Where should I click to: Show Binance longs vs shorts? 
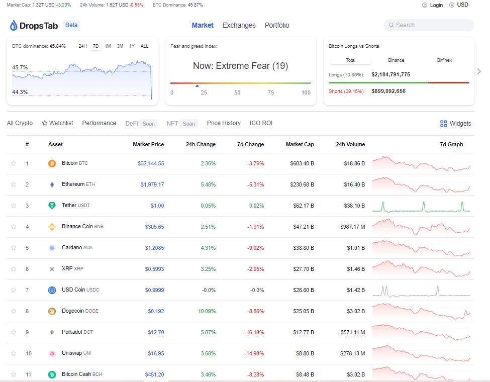(396, 60)
